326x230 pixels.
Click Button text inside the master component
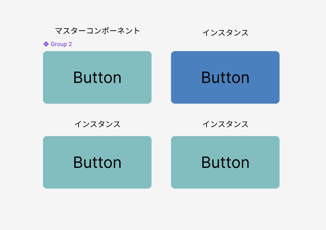97,77
